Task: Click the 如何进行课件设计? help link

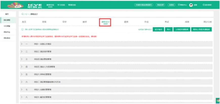Action: tap(145, 30)
